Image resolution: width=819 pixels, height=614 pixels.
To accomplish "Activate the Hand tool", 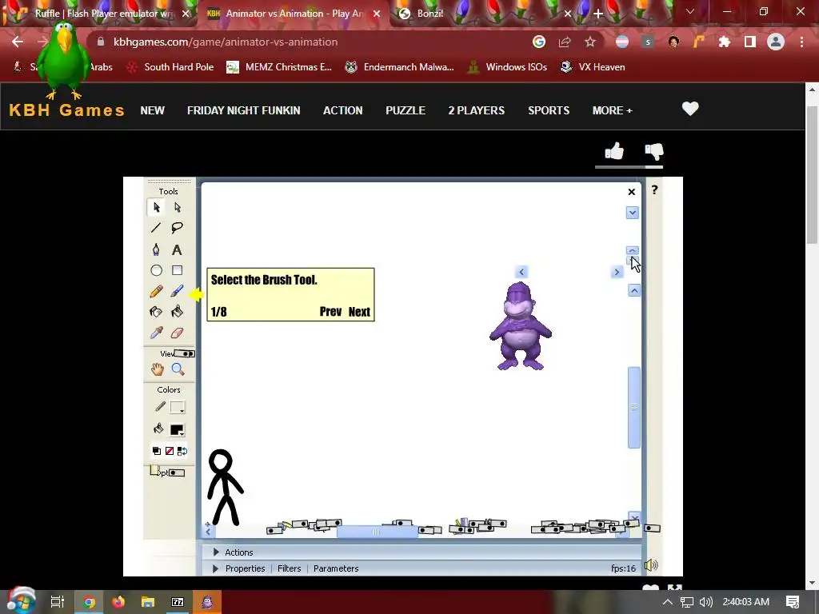I will coord(157,369).
